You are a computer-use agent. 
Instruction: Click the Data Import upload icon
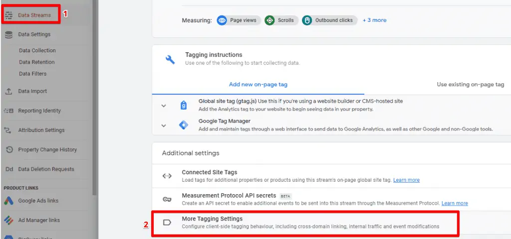click(9, 92)
